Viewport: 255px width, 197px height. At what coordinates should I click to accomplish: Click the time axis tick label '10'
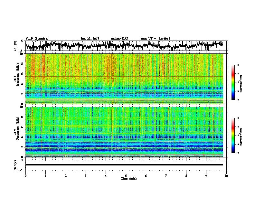[226, 175]
